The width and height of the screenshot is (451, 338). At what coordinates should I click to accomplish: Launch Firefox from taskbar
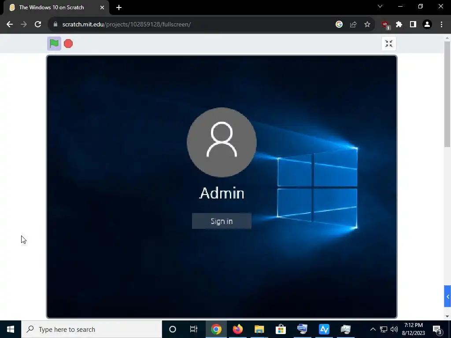[x=237, y=329]
